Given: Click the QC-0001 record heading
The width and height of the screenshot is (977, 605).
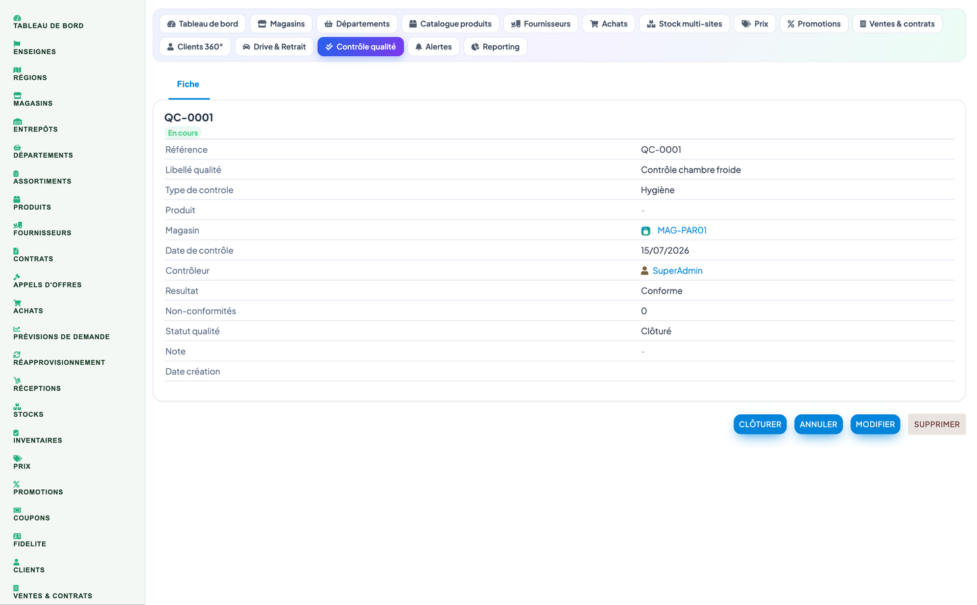Looking at the screenshot, I should tap(189, 118).
